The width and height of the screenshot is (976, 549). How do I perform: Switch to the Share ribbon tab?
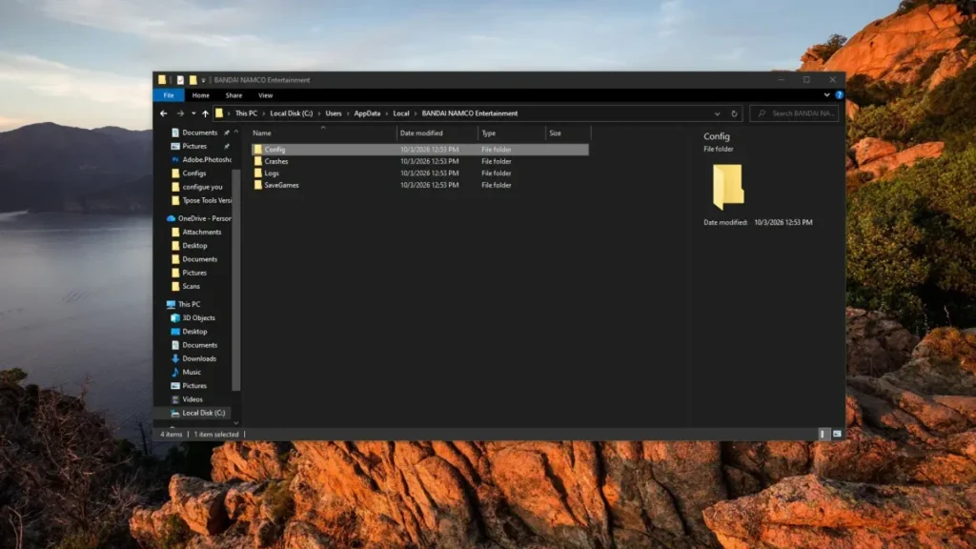pos(234,95)
